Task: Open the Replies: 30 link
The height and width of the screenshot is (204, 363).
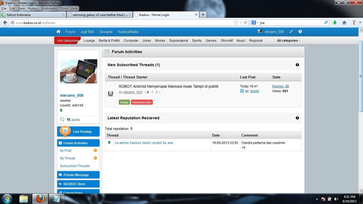Action: coord(280,86)
